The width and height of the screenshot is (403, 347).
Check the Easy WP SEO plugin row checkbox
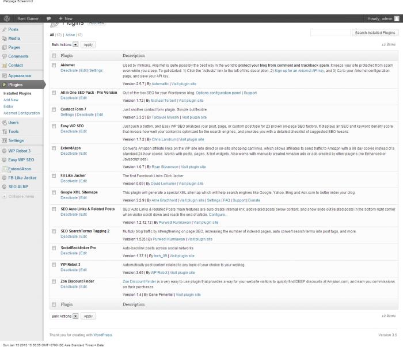pyautogui.click(x=54, y=127)
